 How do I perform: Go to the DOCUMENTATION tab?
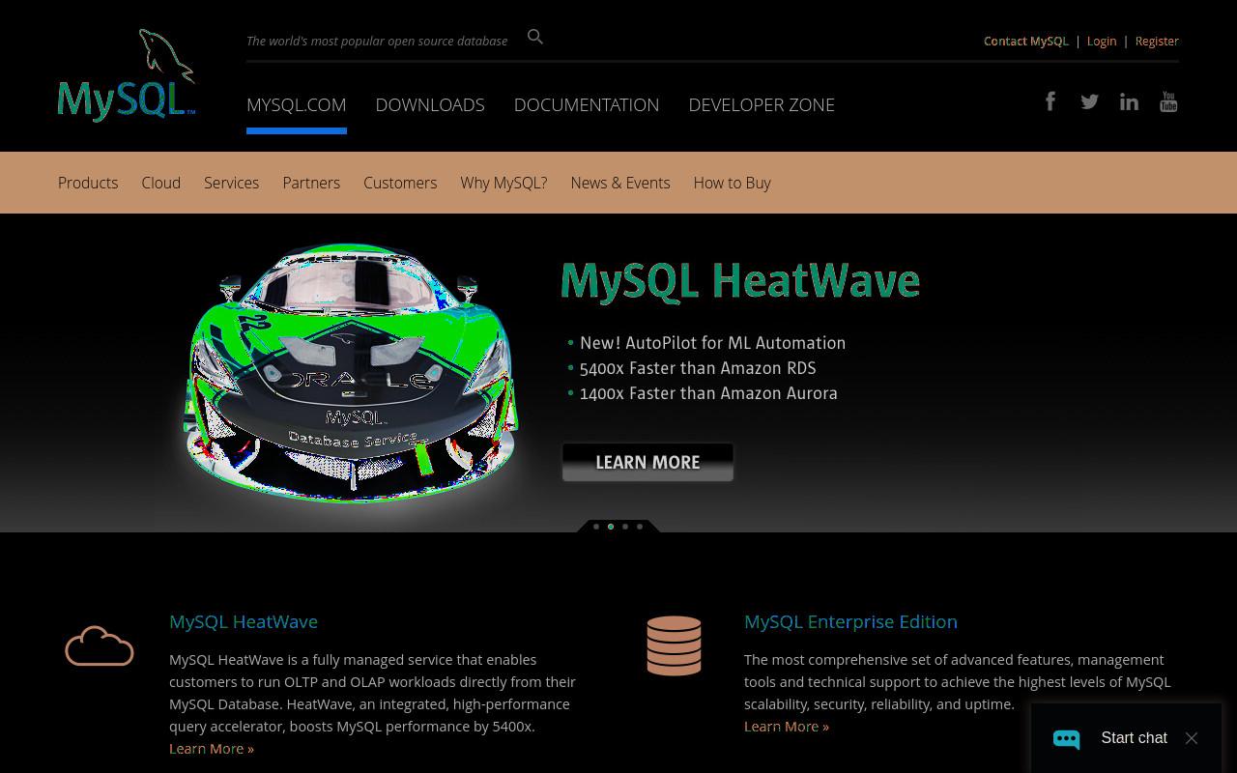[x=587, y=104]
